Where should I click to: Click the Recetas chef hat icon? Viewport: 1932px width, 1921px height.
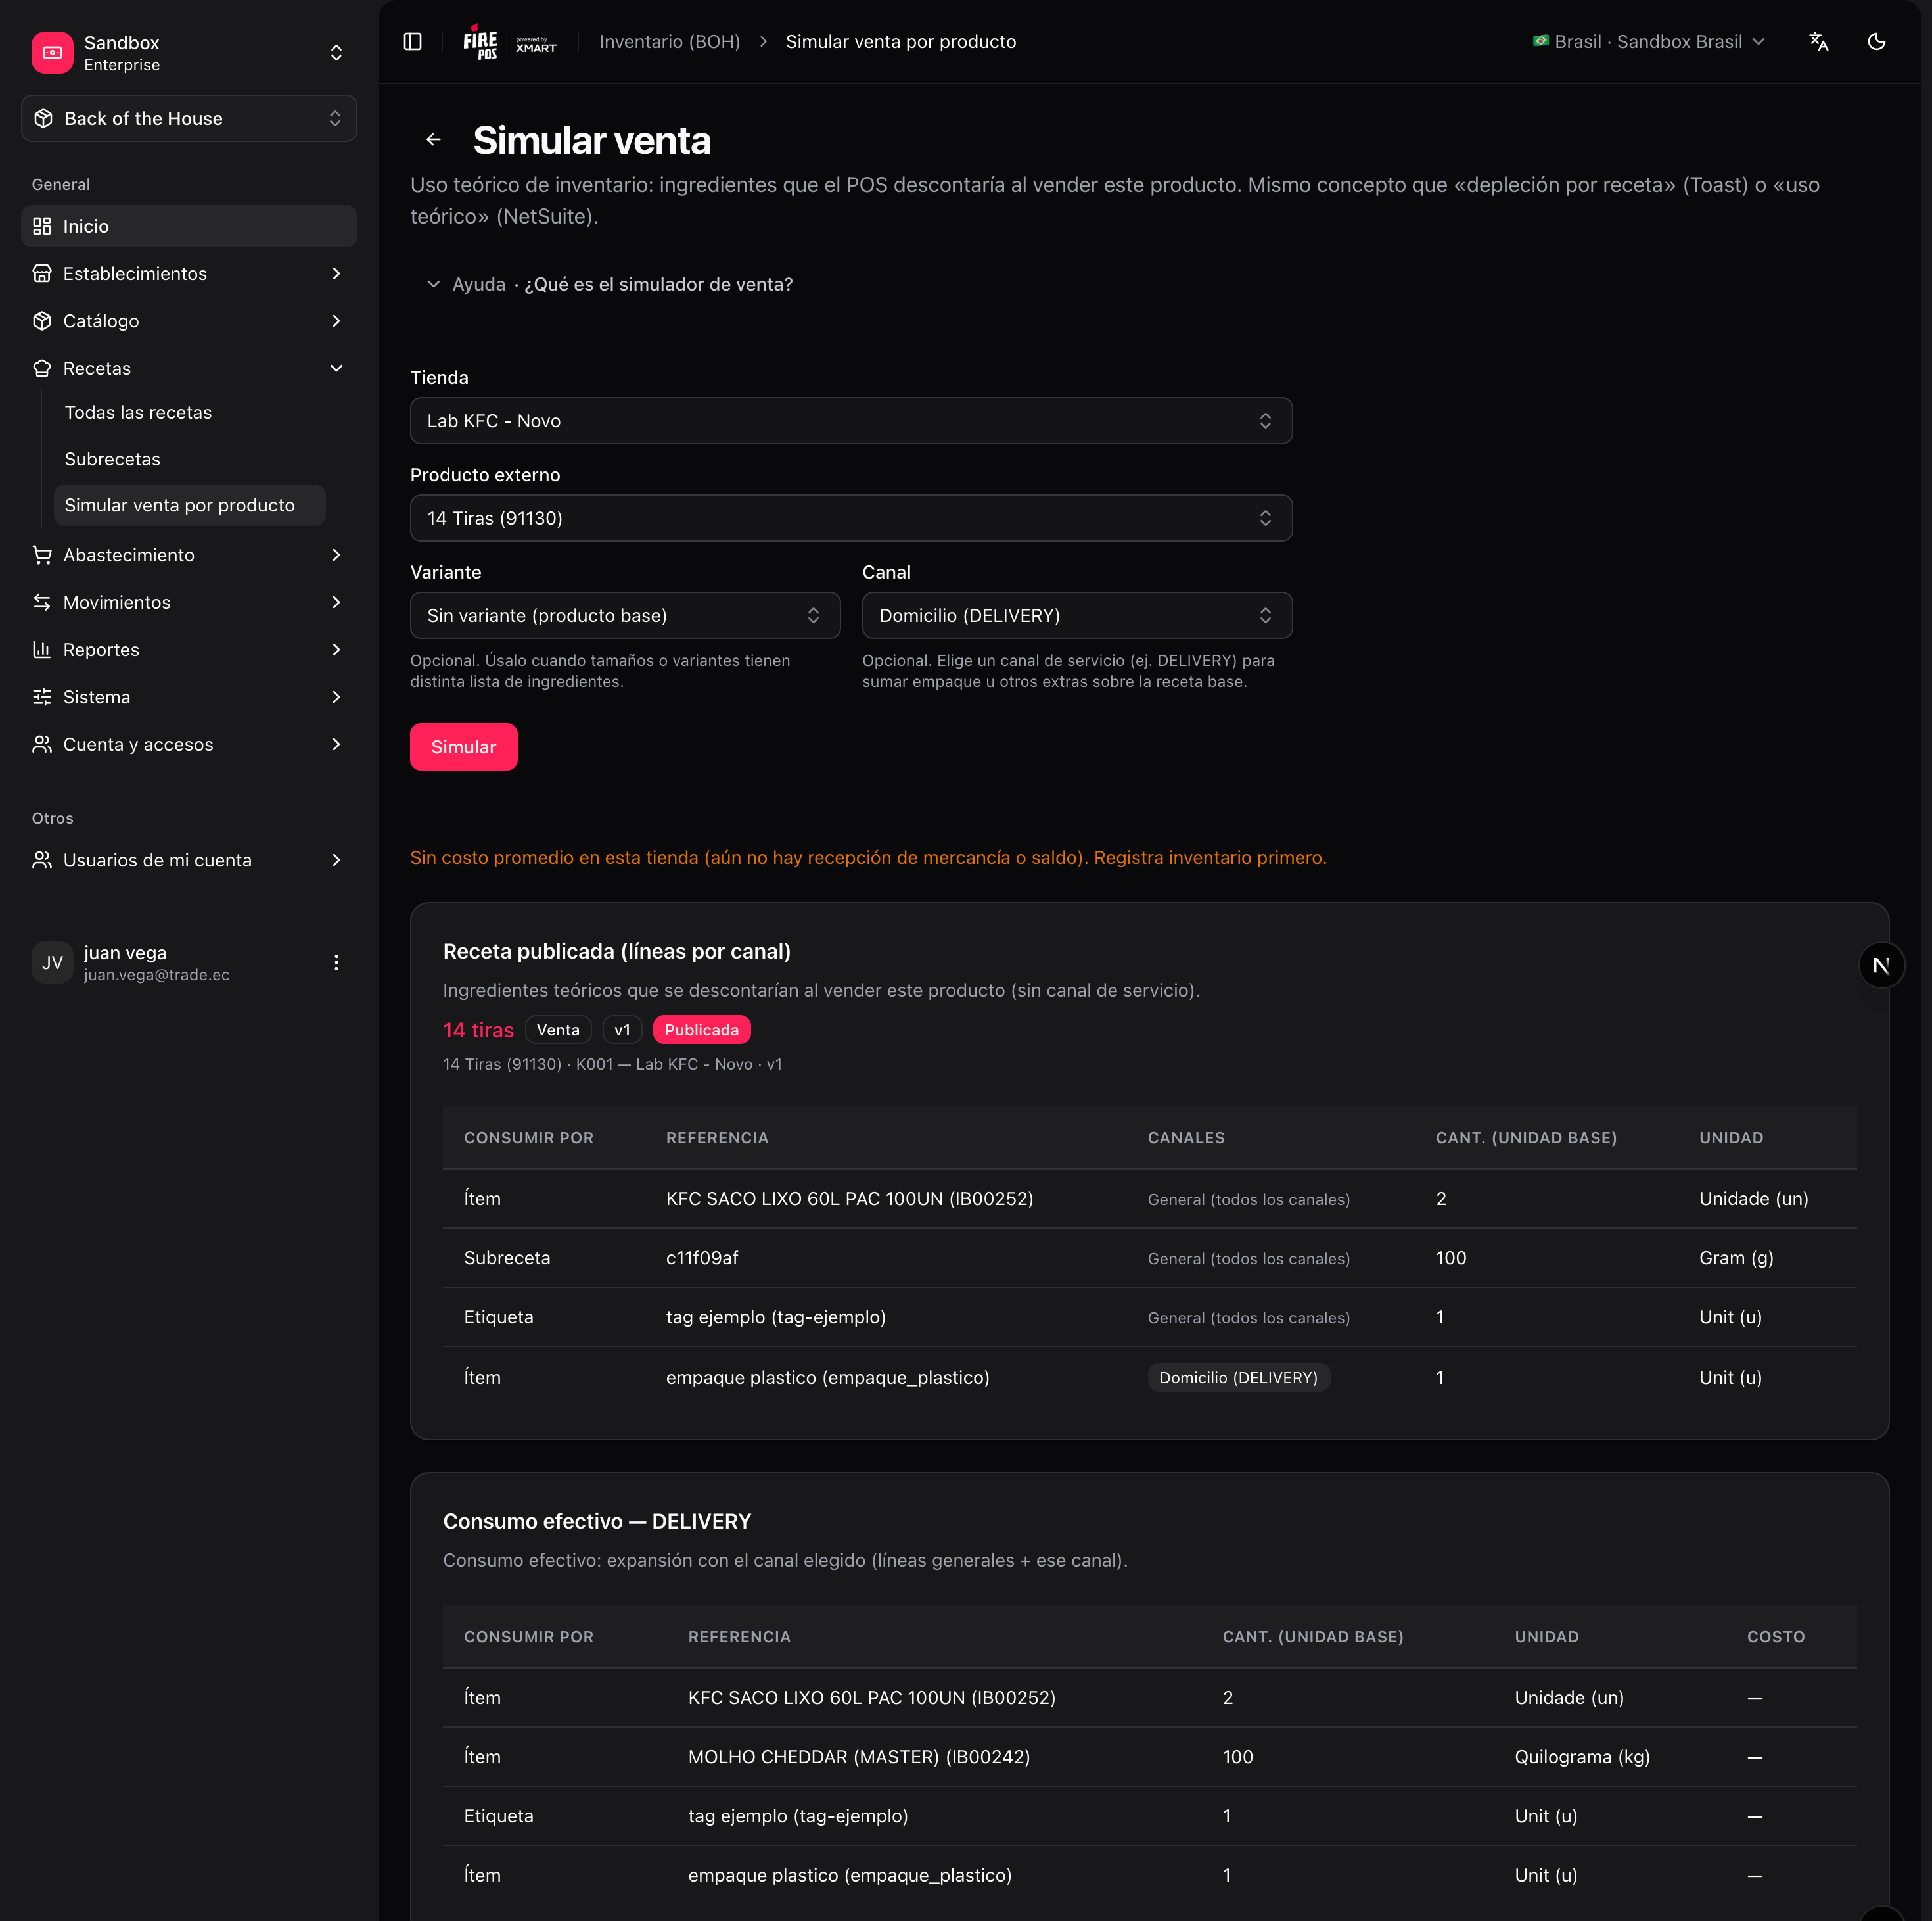pos(42,368)
